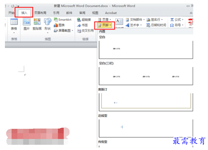Viewport: 208px width, 150px height.
Task: Select the Austin (奥斯汀) footer thumbnail
Action: pyautogui.click(x=146, y=102)
